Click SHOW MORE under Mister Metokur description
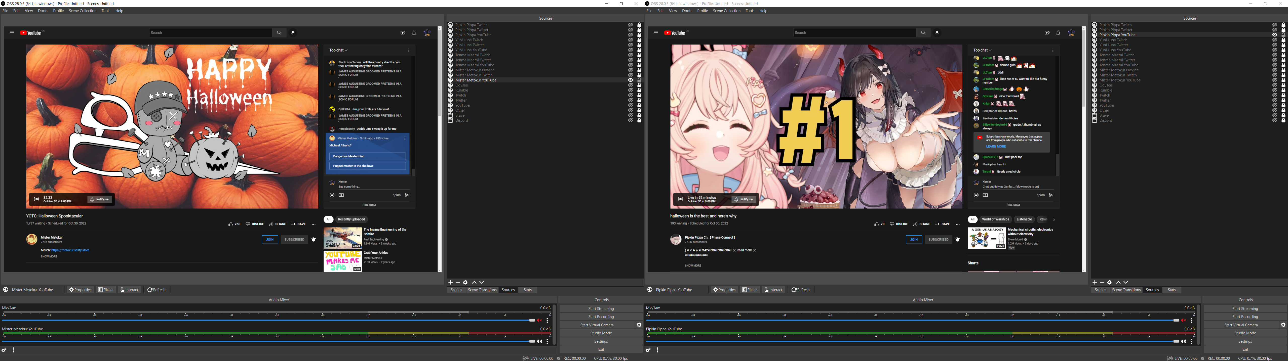The height and width of the screenshot is (361, 1288). point(49,257)
